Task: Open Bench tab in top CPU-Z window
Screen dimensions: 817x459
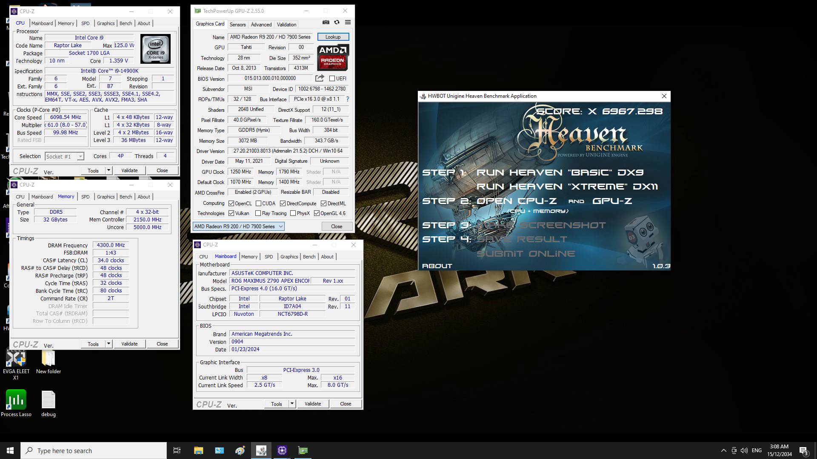Action: coord(126,23)
